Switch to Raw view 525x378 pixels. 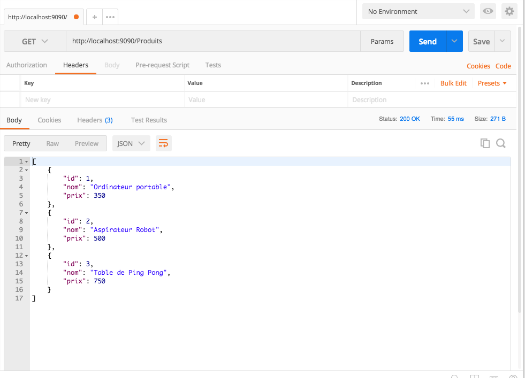click(x=52, y=143)
